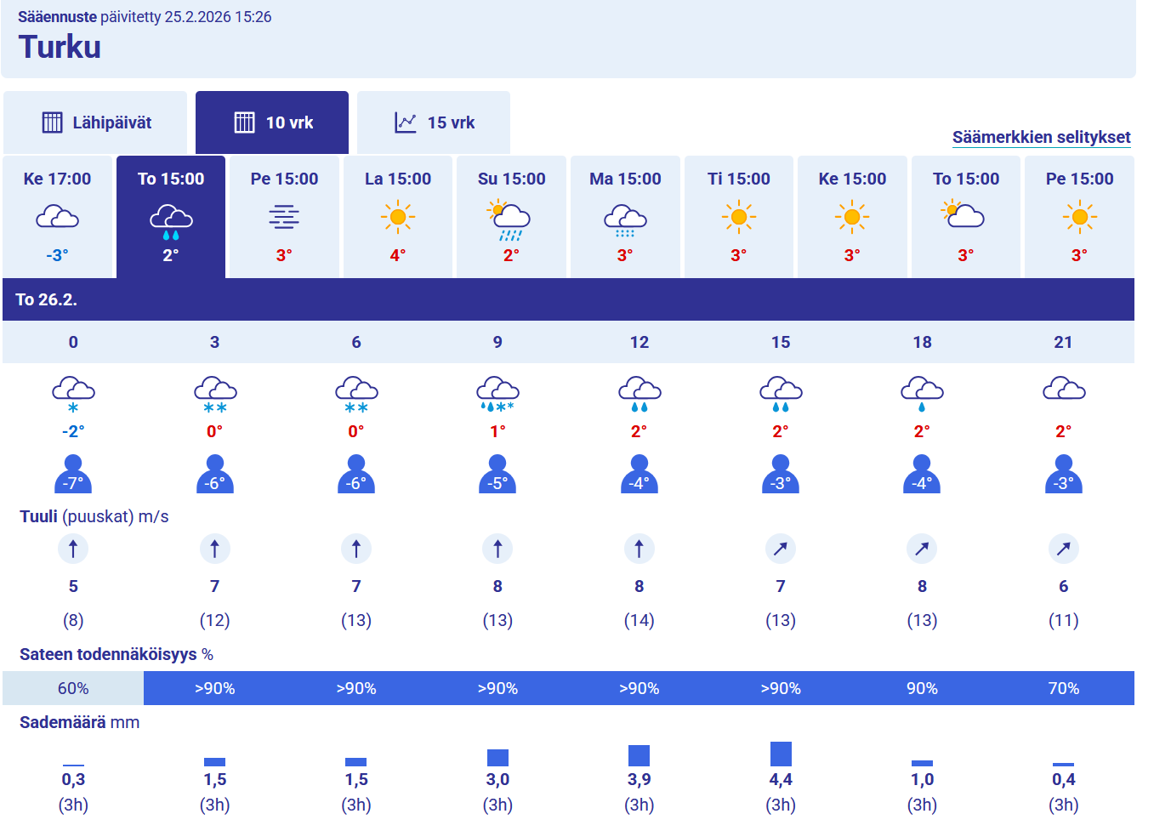1171x831 pixels.
Task: Click the rain icon at hour 15
Action: [x=781, y=396]
